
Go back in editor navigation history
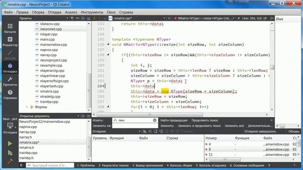click(94, 18)
